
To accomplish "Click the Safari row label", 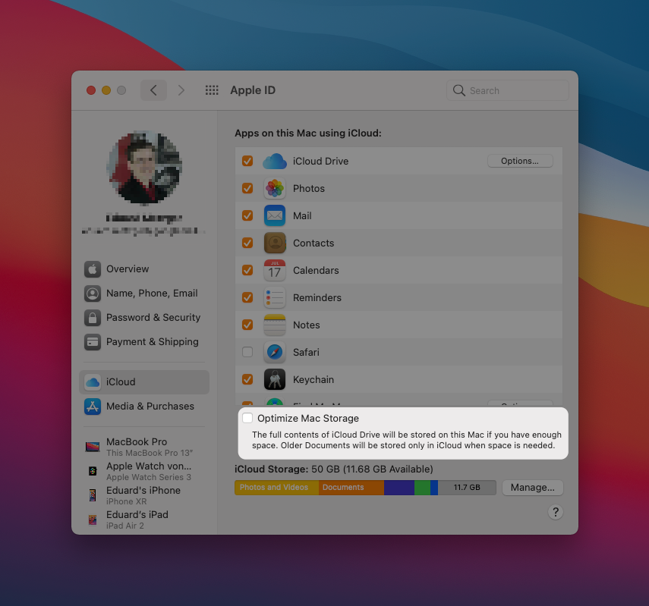I will pos(306,352).
